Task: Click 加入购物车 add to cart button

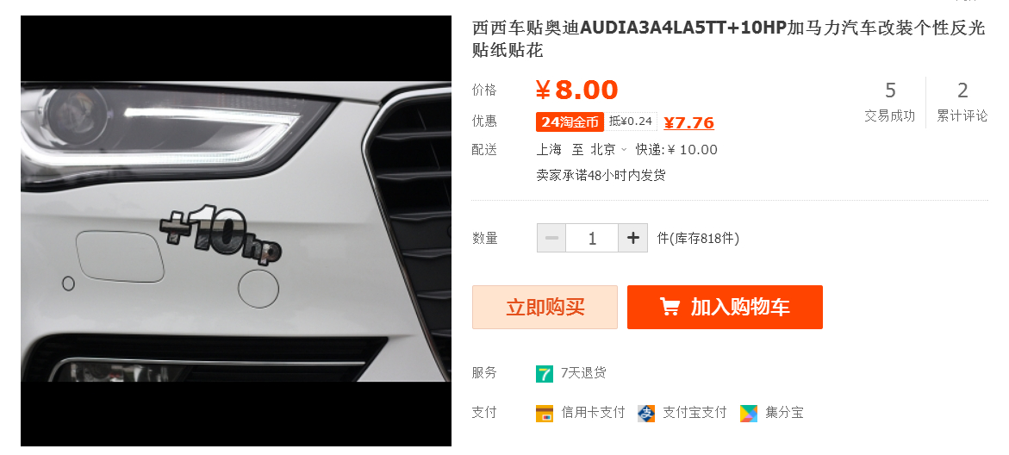Action: pyautogui.click(x=726, y=307)
